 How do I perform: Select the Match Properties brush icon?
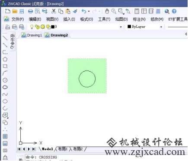tap(75, 11)
